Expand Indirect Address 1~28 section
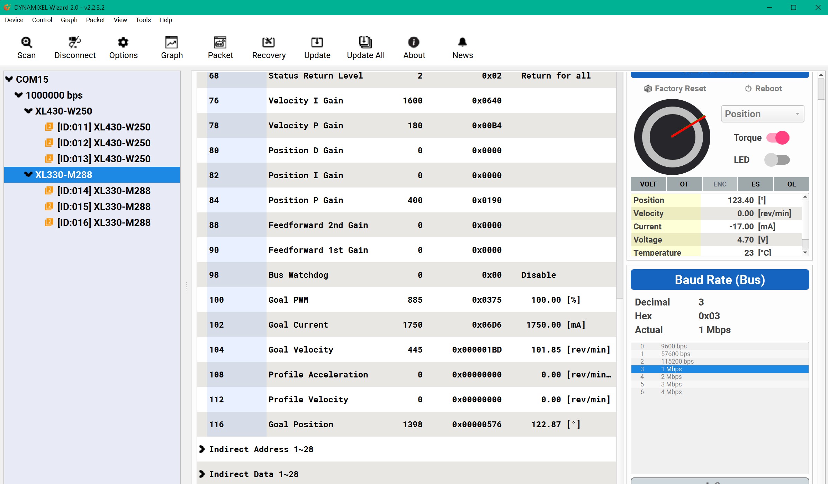828x484 pixels. point(202,449)
